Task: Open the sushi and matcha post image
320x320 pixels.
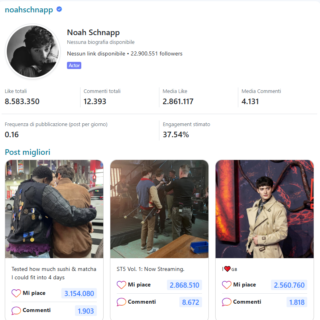Action: [x=54, y=209]
